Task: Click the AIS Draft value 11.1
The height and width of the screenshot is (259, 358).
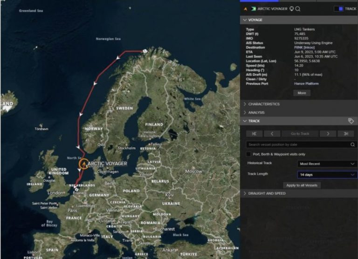Action: [x=308, y=75]
